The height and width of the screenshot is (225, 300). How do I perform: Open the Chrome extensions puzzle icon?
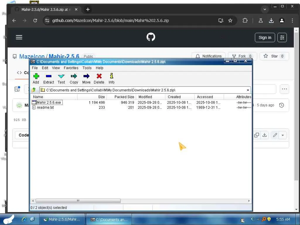pos(245,21)
